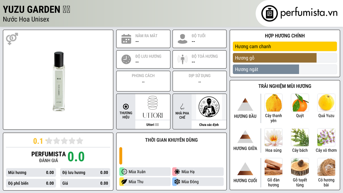Click the nose icon above Nhà pha chế

click(x=182, y=107)
